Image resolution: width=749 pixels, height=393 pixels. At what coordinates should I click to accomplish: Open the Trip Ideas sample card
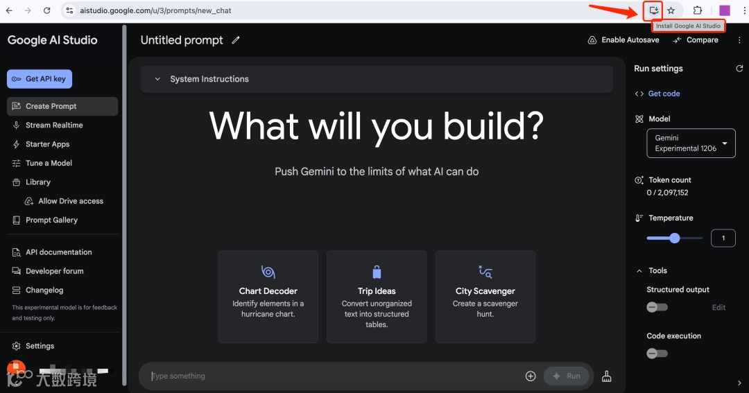[377, 297]
